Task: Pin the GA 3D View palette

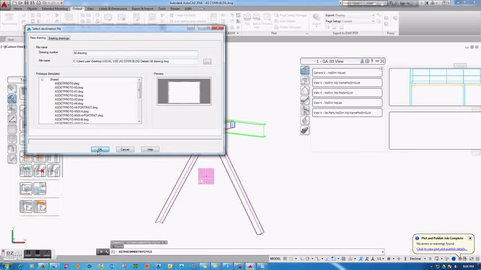Action: (372, 61)
